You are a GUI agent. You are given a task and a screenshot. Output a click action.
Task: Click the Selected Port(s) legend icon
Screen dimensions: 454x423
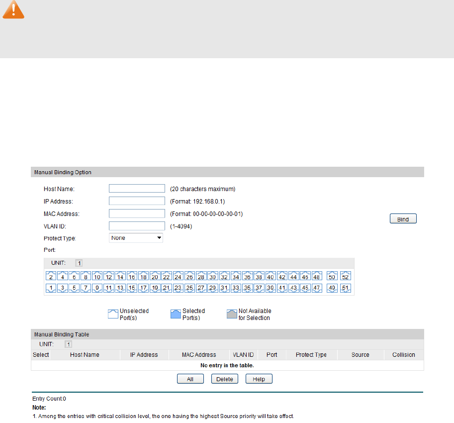(176, 314)
